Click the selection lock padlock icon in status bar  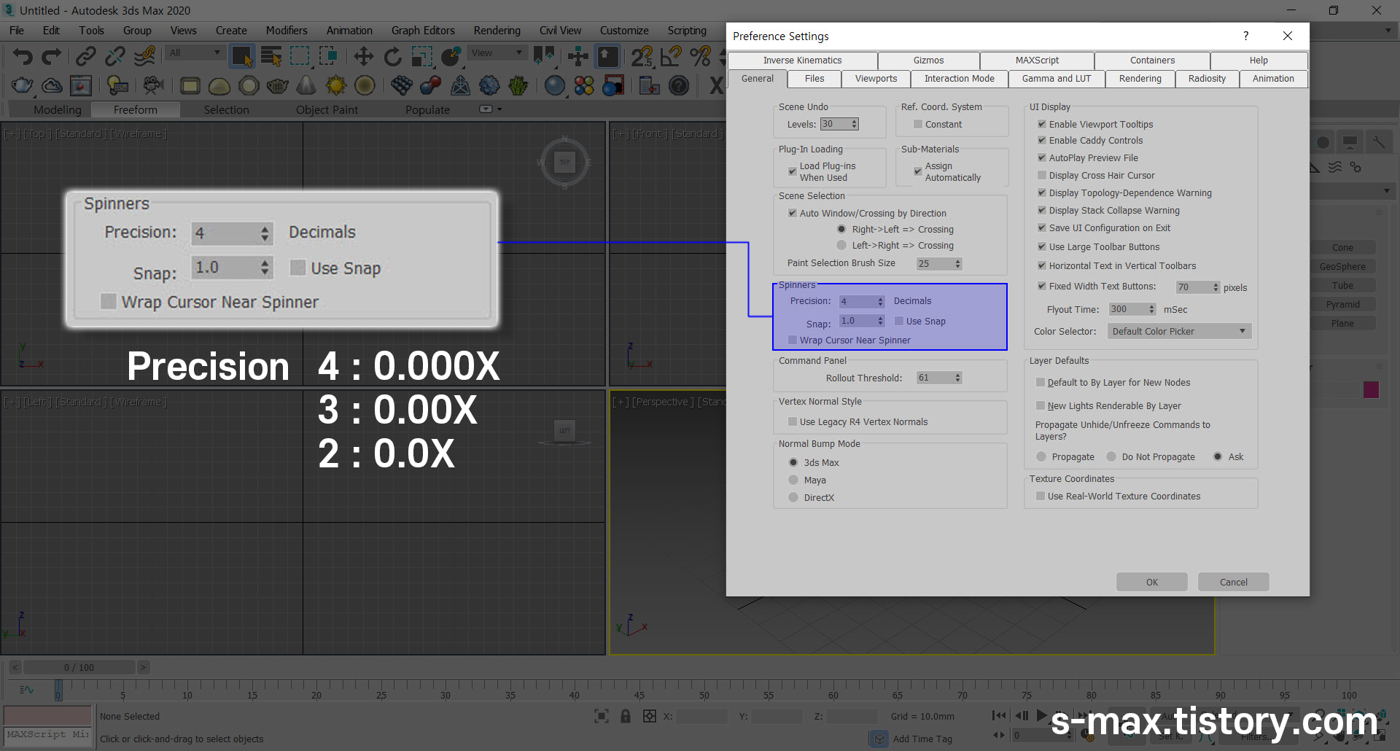[x=625, y=716]
